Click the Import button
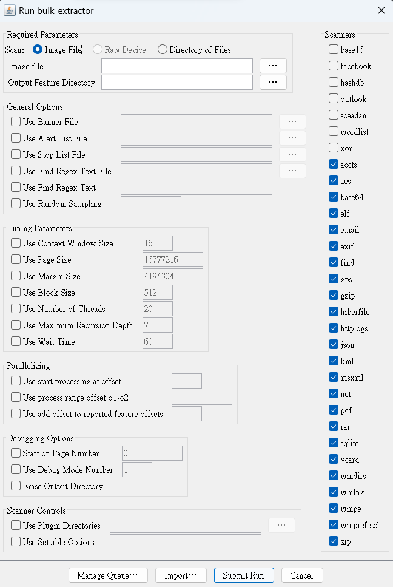Viewport: 393px width, 587px height. pos(181,575)
